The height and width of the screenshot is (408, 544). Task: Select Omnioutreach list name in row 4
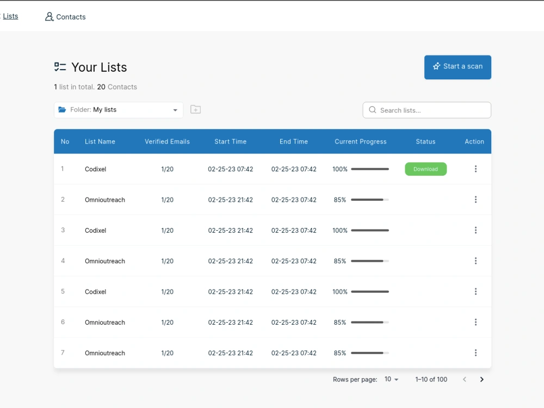tap(105, 261)
